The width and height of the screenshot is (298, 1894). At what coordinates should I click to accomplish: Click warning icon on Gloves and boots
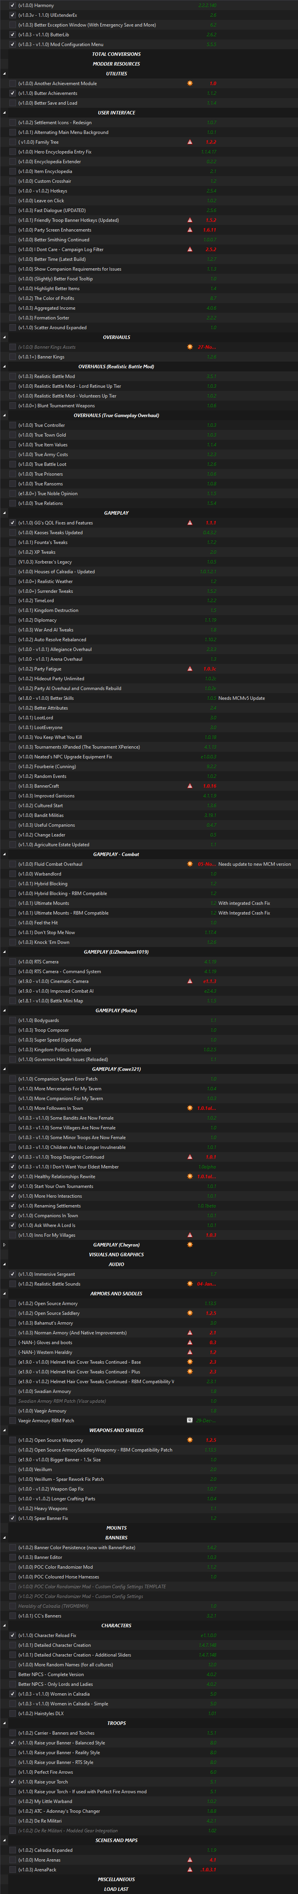click(x=190, y=1342)
